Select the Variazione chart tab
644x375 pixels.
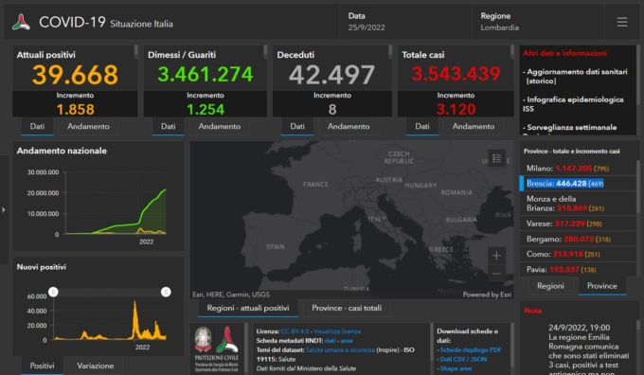click(96, 366)
